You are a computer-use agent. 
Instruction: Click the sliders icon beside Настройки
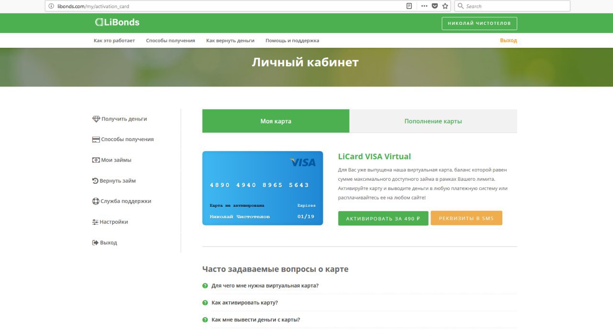(95, 222)
